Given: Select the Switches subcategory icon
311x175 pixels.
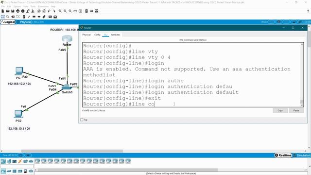Looking at the screenshot, I should point(9,171).
